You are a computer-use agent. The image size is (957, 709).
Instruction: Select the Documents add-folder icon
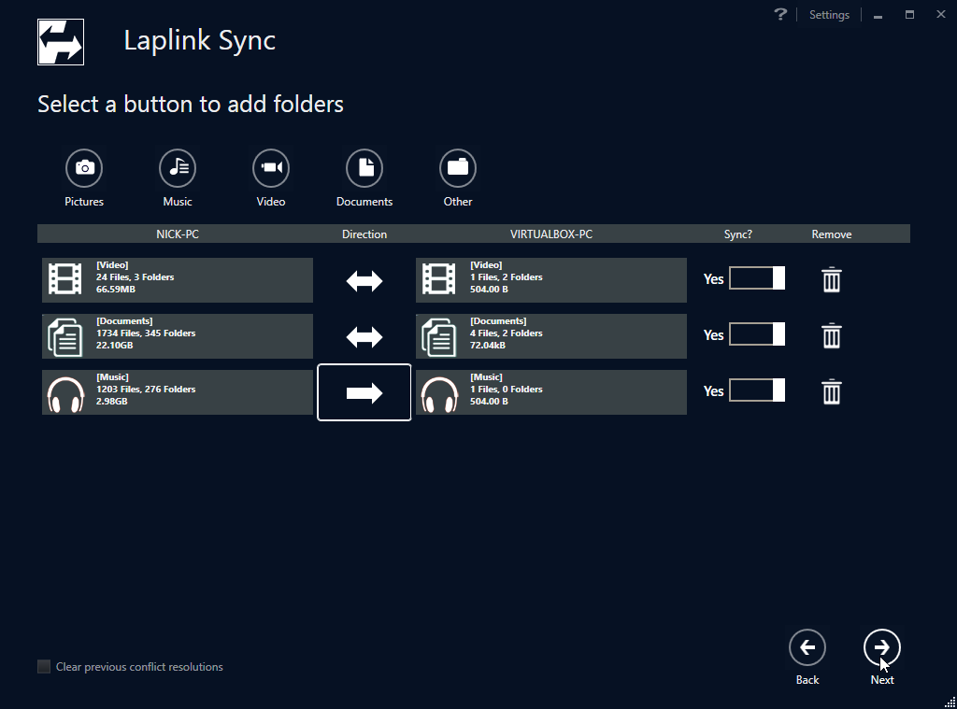tap(364, 168)
